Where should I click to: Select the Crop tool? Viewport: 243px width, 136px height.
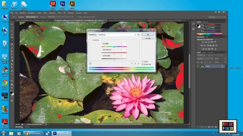12,37
